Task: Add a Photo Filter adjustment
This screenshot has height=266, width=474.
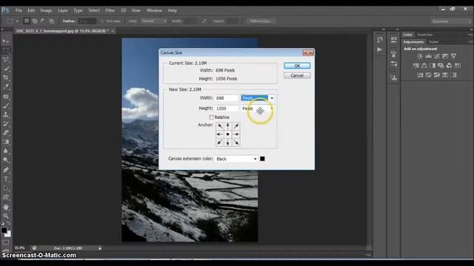Action: coord(441,66)
